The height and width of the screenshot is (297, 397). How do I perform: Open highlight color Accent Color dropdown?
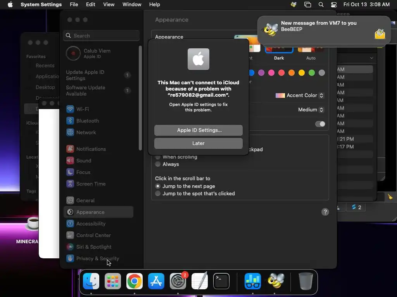coord(300,96)
